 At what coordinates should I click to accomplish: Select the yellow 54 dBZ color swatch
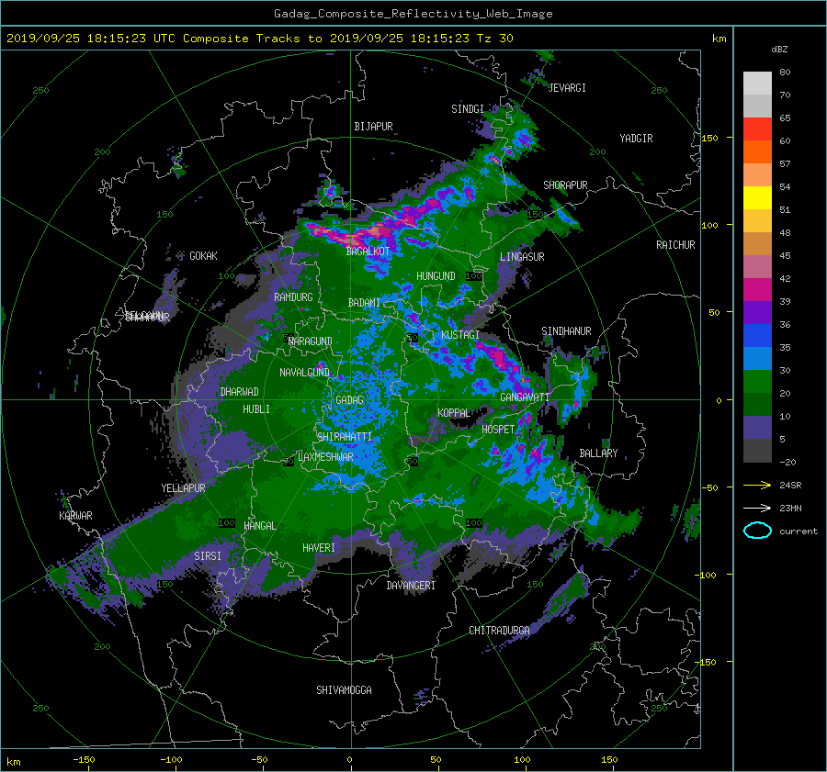coord(757,198)
